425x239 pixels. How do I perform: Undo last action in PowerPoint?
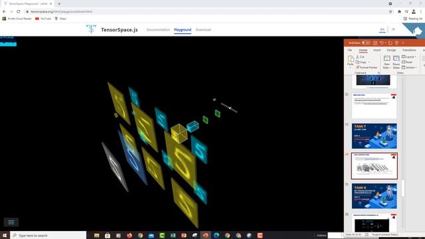click(x=381, y=42)
